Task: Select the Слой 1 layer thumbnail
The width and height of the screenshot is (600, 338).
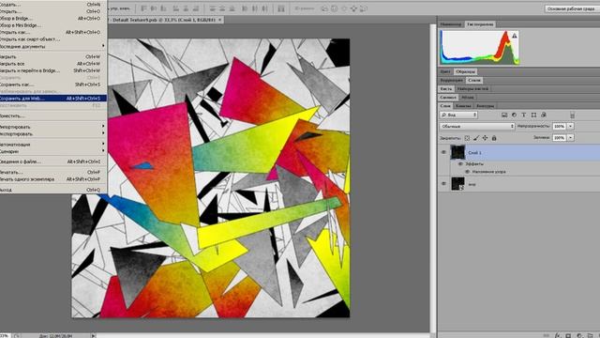Action: click(x=457, y=152)
